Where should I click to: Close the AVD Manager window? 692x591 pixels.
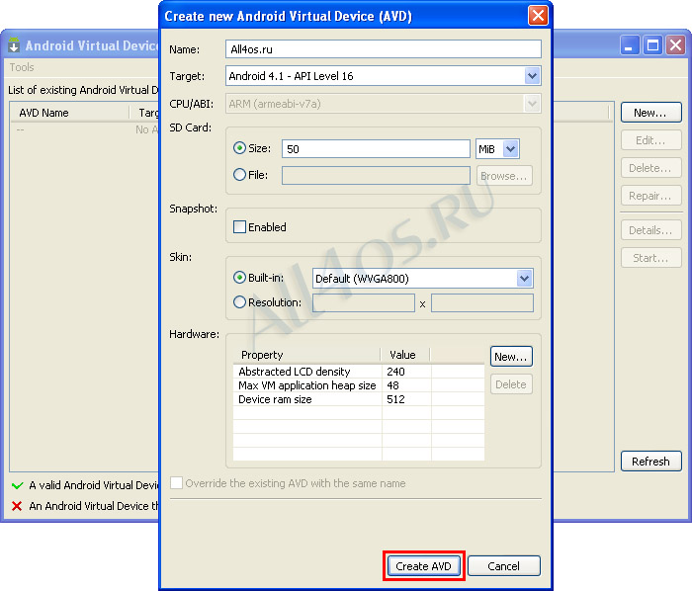675,45
